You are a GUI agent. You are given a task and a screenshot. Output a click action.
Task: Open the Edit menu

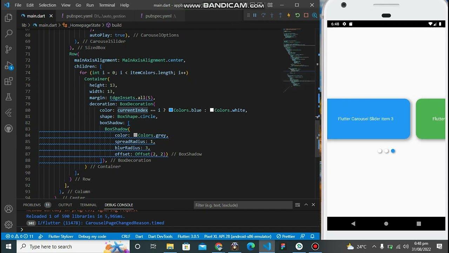(30, 5)
